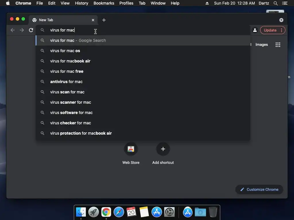
Task: Open the Tab menu
Action: [142, 3]
